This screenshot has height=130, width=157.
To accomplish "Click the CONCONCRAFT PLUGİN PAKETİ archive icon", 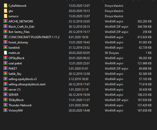I will pos(6,37).
